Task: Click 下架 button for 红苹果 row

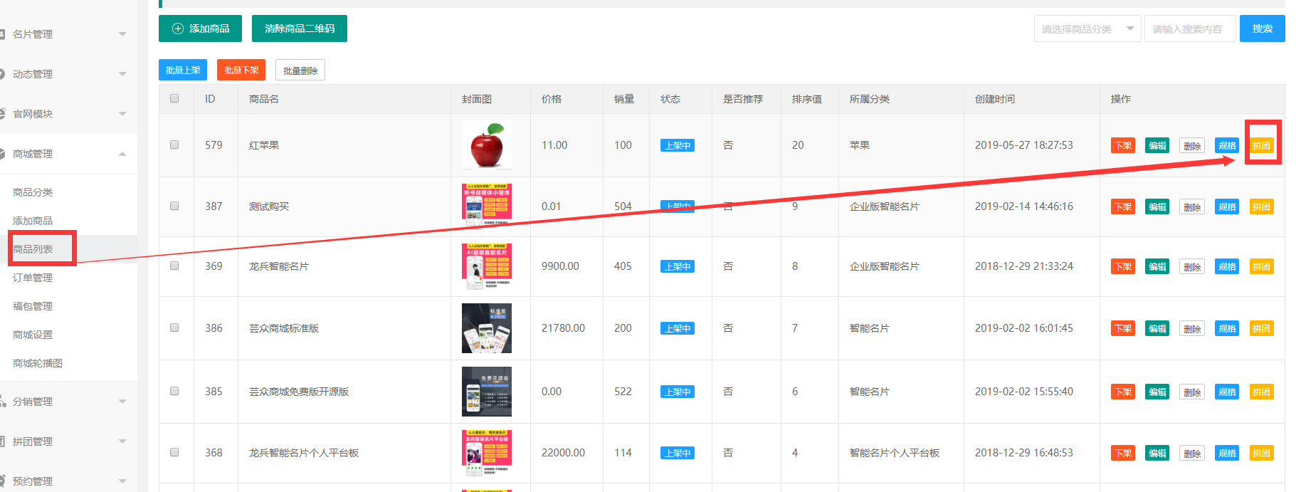Action: (x=1122, y=146)
